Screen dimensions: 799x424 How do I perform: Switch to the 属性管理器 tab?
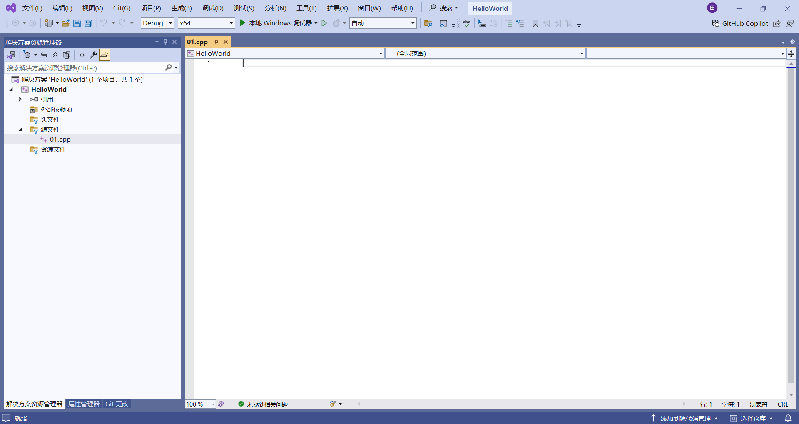point(84,404)
